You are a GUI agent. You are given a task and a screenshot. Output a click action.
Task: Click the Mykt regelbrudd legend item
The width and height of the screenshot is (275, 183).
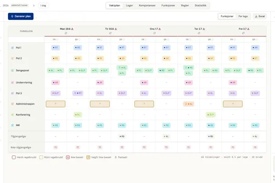[51, 157]
